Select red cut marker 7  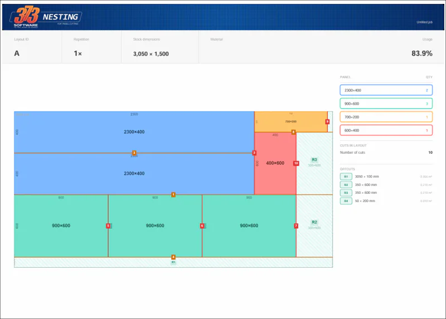click(x=296, y=226)
